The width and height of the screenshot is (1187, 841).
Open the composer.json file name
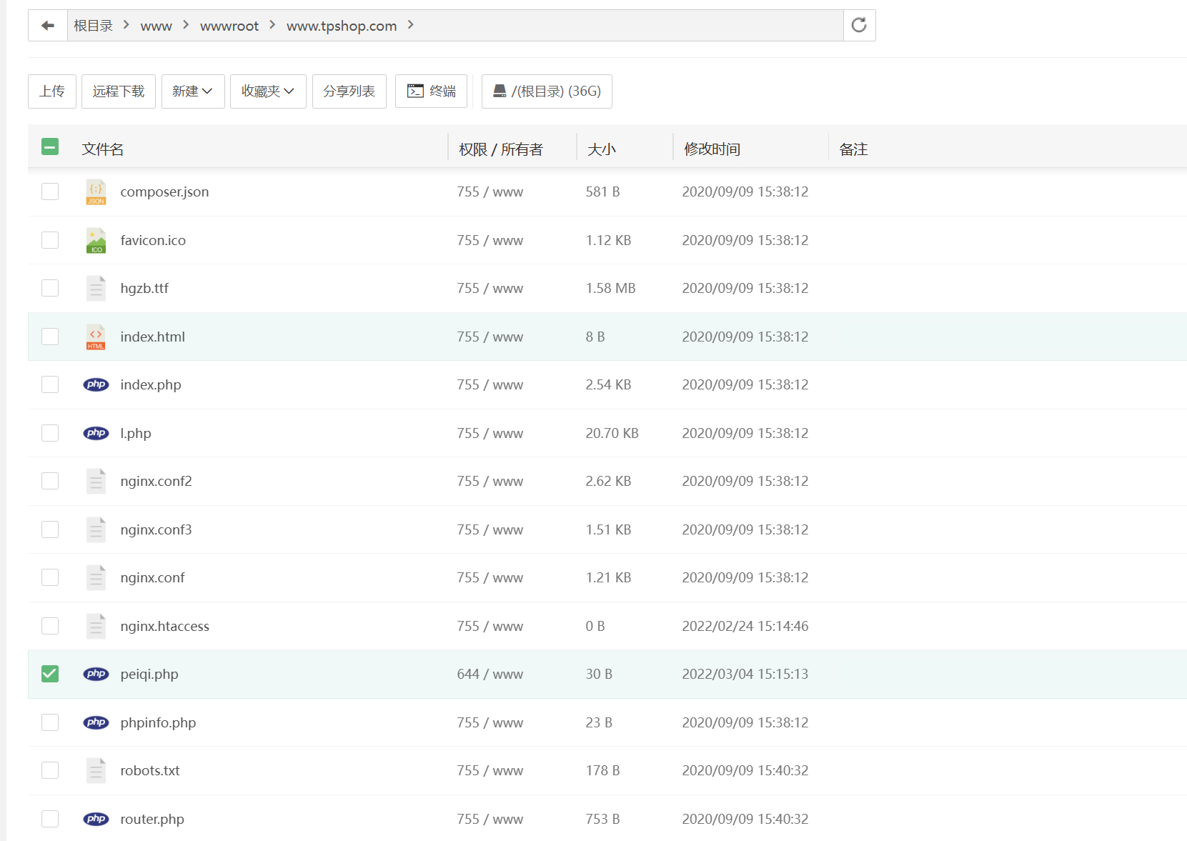tap(164, 192)
